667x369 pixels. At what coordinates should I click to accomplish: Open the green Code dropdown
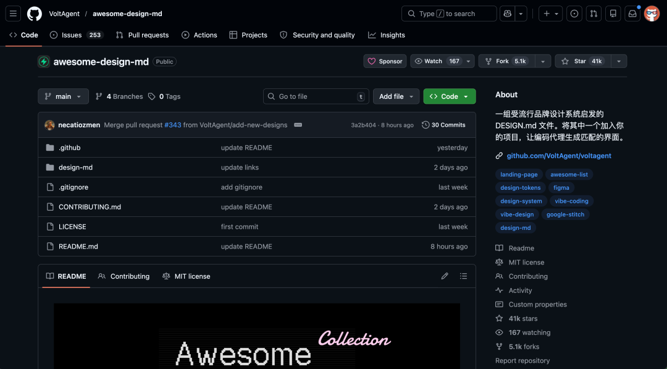click(449, 96)
